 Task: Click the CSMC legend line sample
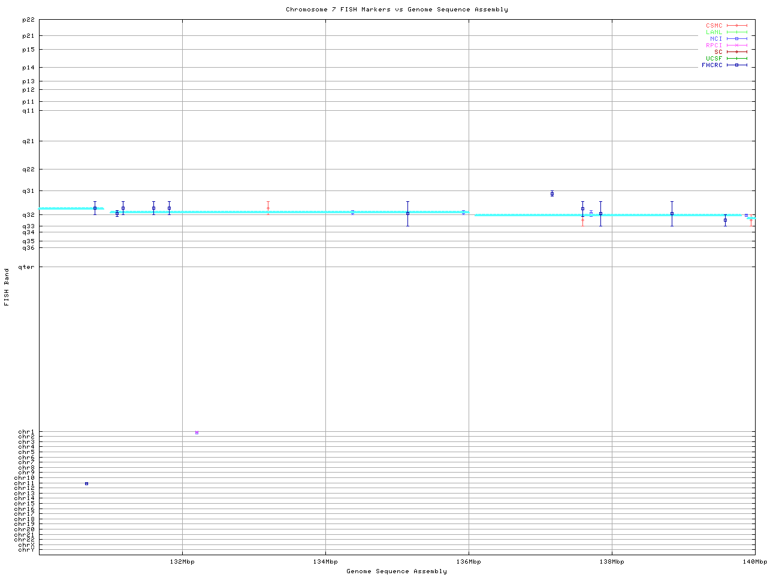tap(736, 26)
